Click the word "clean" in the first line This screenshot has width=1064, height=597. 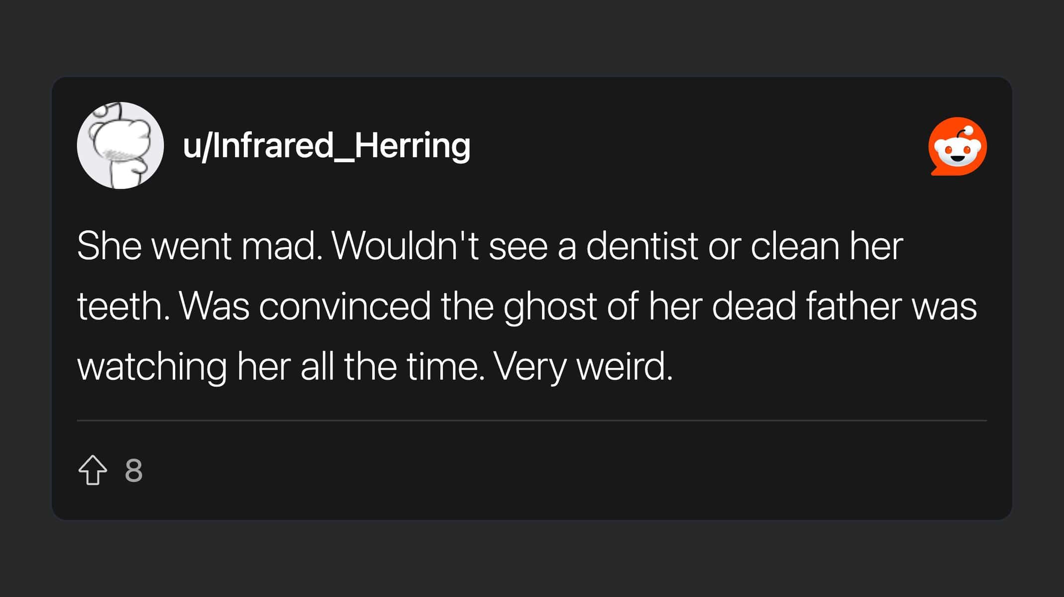click(795, 246)
